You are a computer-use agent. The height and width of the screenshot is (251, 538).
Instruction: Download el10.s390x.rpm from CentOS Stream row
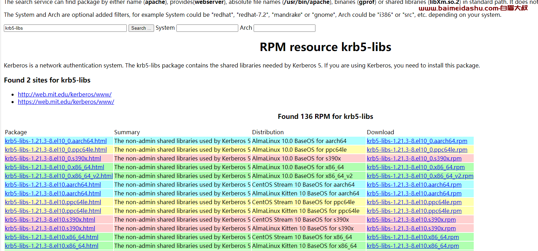point(411,220)
